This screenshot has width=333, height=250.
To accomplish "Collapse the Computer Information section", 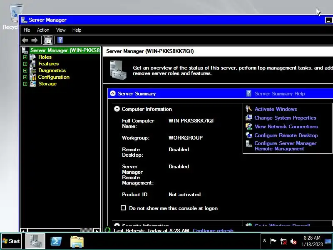I will 117,109.
